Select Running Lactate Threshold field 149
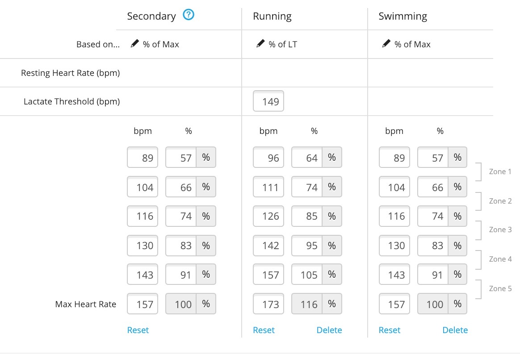This screenshot has height=359, width=520. point(268,101)
